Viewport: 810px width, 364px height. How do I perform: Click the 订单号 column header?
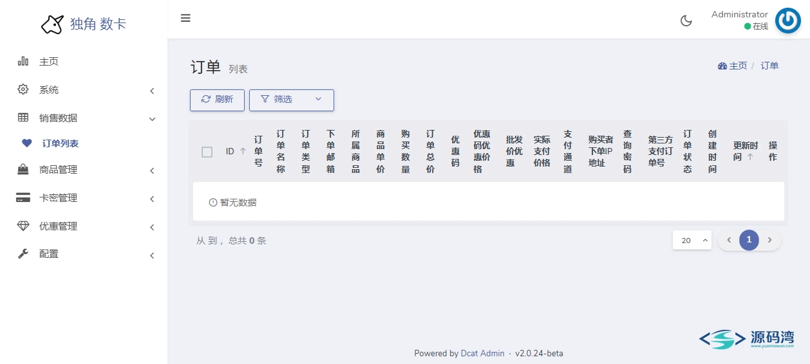pos(258,151)
